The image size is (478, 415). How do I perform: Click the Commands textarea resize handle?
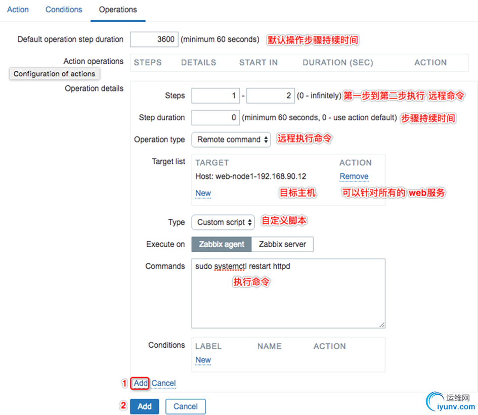click(382, 325)
